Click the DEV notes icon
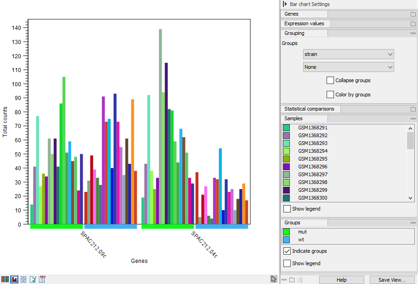Viewport: 418px width, 284px height. pyautogui.click(x=42, y=279)
